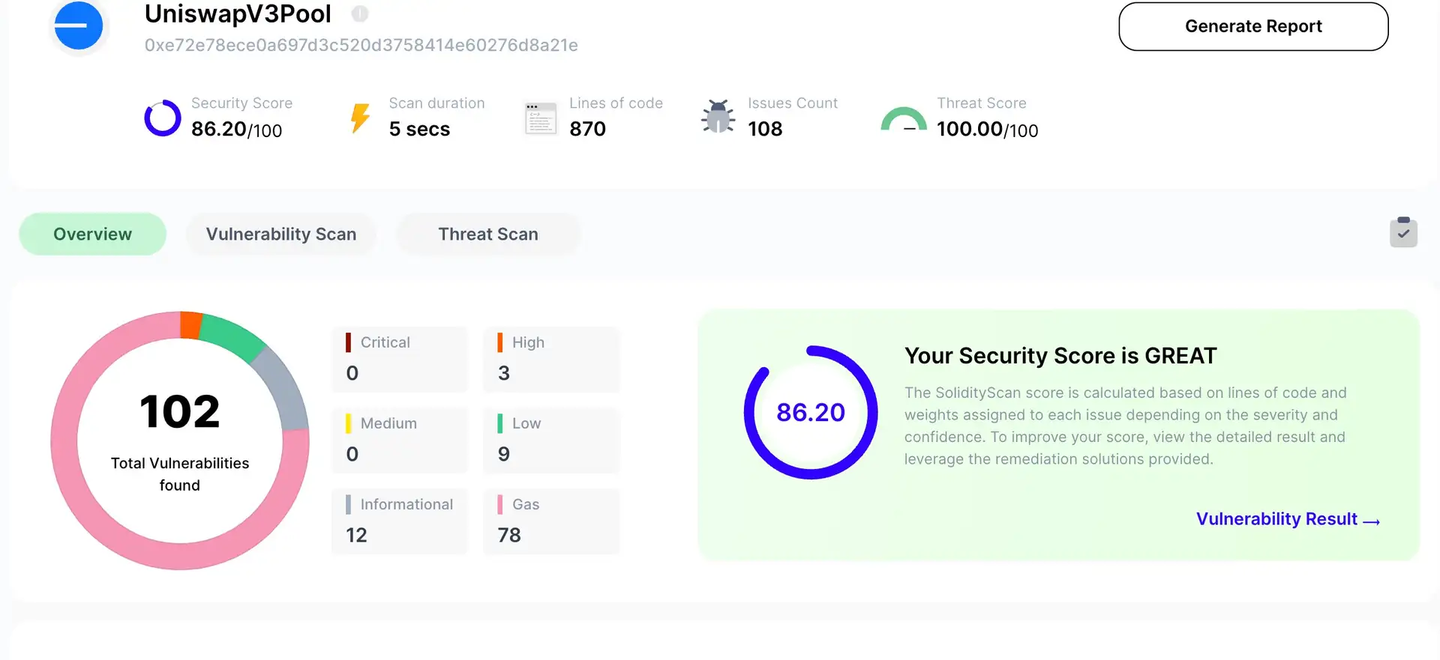This screenshot has height=660, width=1440.
Task: Click the Security Score ring icon
Action: pos(163,118)
